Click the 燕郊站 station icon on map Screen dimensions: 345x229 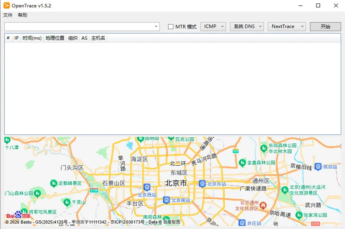[318, 167]
